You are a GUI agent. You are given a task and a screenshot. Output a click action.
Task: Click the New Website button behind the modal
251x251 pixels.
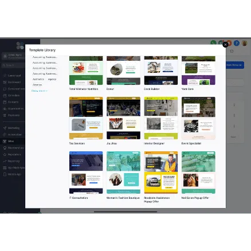tap(234, 65)
